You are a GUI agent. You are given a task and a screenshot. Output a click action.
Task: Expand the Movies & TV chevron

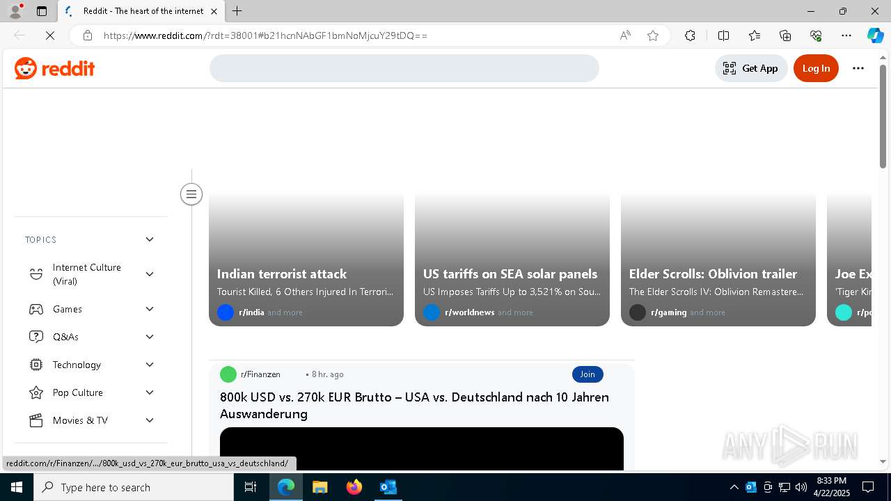click(150, 420)
